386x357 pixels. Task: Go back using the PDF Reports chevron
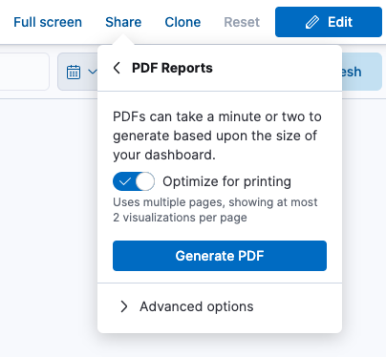[117, 68]
